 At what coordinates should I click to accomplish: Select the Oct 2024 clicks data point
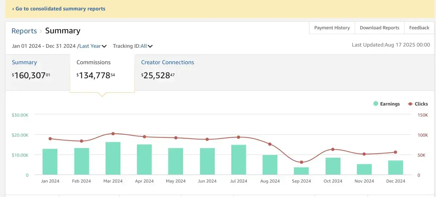[333, 149]
